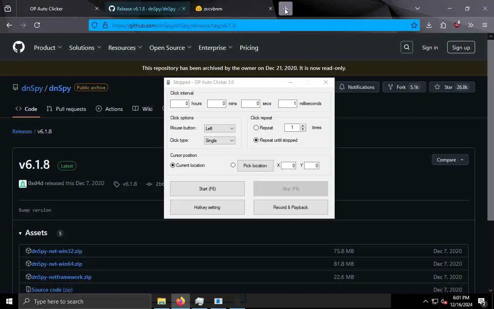Expand the Solutions menu
The image size is (494, 309).
coord(85,48)
